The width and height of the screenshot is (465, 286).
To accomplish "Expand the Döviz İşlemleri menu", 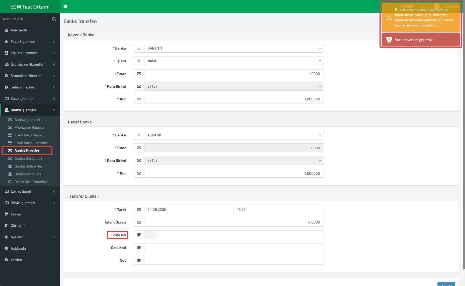I will tap(30, 203).
